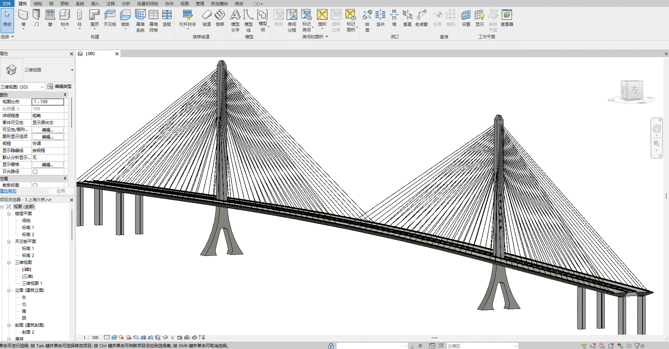Collapse the 楼层平面 tree node
The height and width of the screenshot is (349, 669).
9,214
